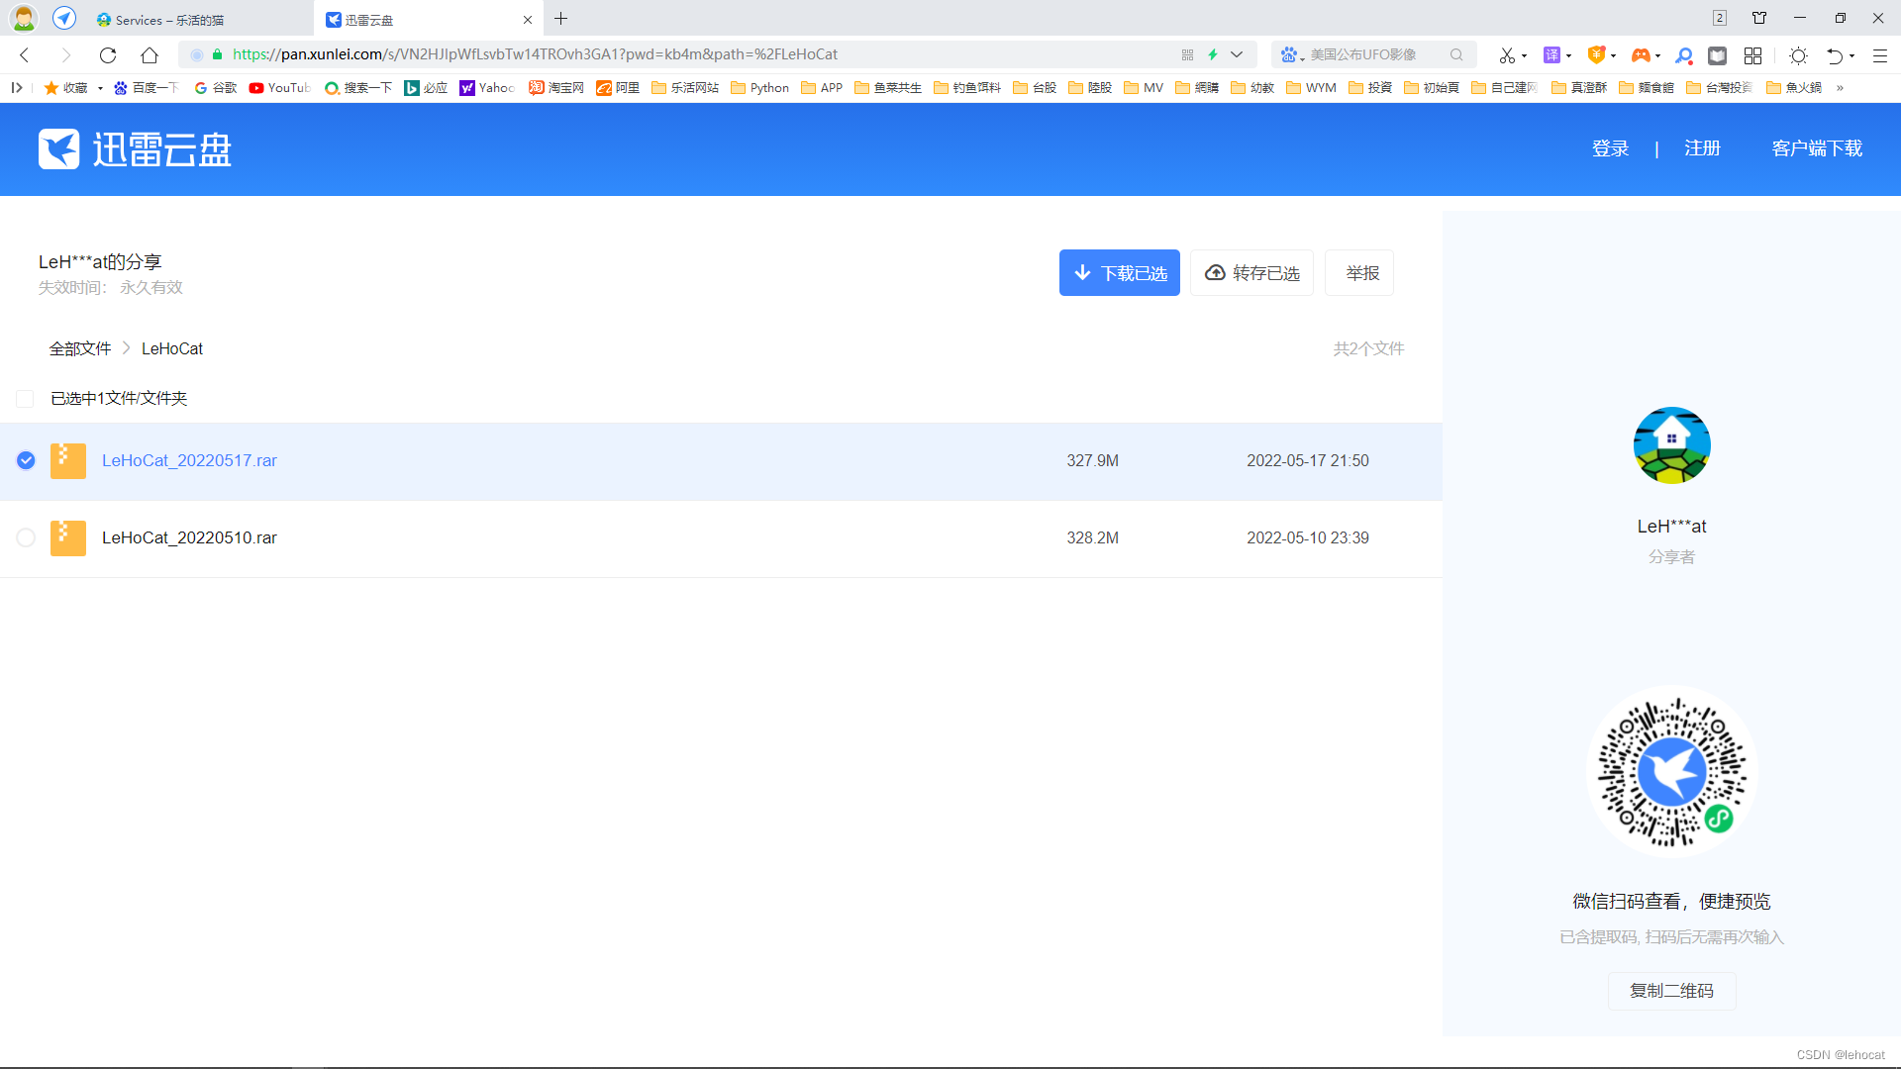Click the 转存已选 cloud save button
This screenshot has width=1901, height=1069.
coord(1251,273)
